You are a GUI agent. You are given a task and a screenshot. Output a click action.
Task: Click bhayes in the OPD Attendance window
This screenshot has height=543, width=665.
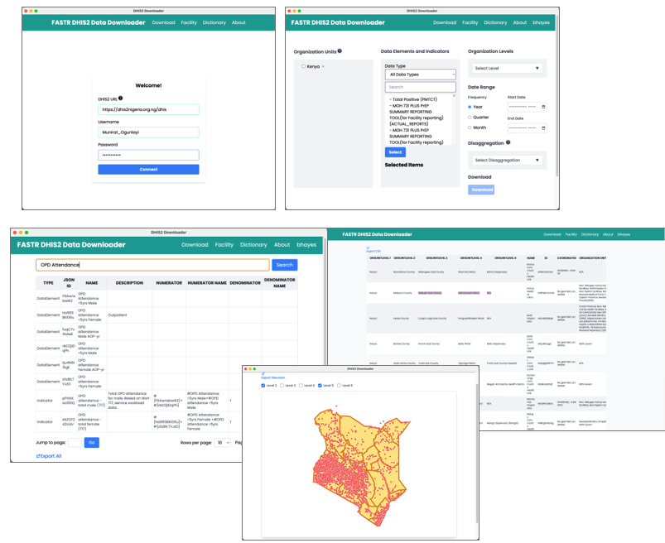[x=306, y=244]
